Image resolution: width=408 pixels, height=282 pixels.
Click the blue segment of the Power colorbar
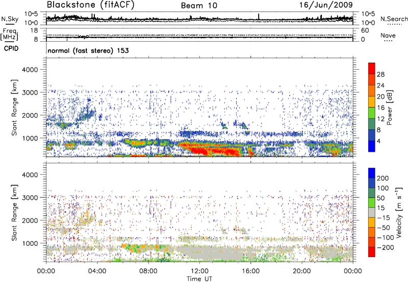(372, 146)
